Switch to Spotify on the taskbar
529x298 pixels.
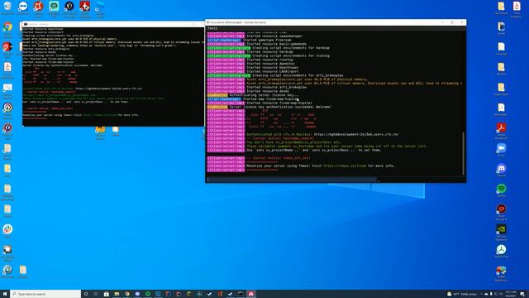[x=148, y=294]
